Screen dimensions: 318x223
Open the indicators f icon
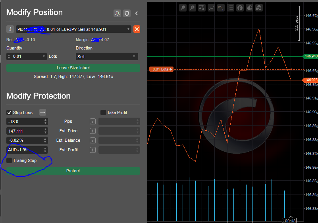pos(240,8)
